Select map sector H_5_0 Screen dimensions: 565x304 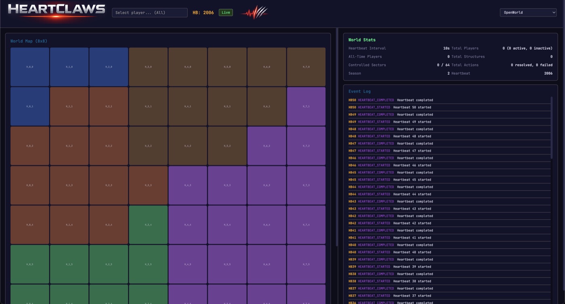click(227, 67)
